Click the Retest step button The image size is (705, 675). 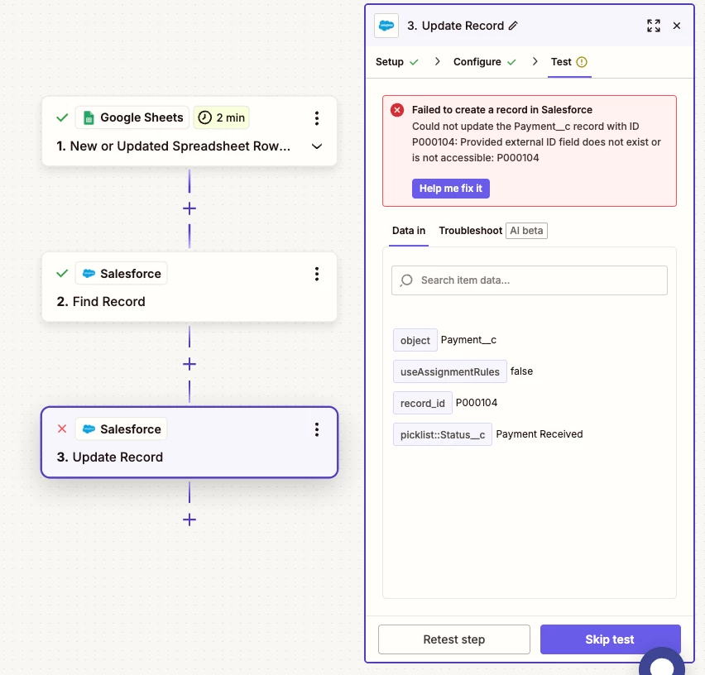pyautogui.click(x=453, y=639)
